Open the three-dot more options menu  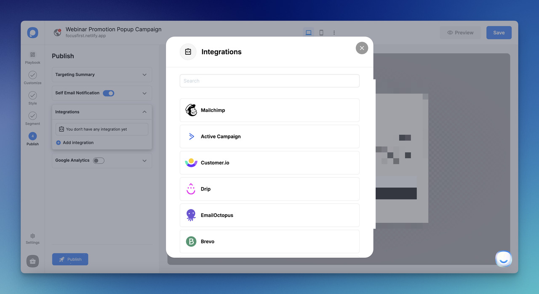tap(334, 32)
